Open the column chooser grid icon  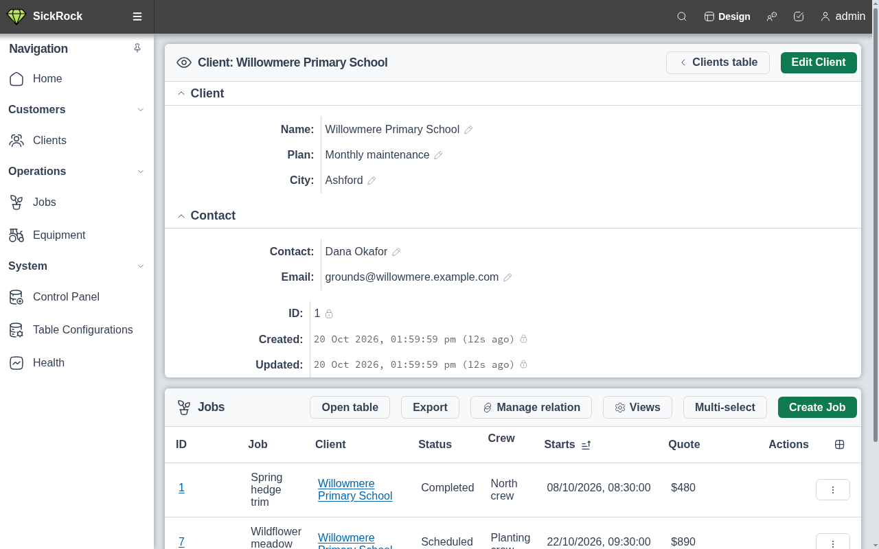coord(839,445)
